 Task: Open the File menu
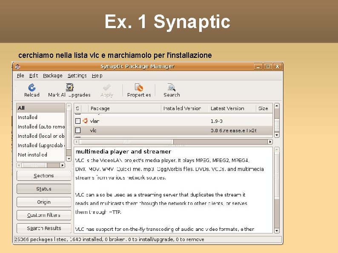[20, 76]
